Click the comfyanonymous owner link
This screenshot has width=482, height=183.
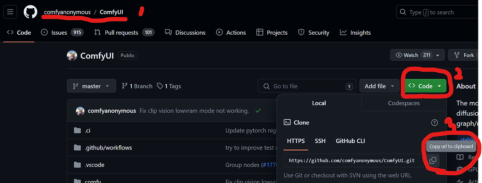pos(67,12)
